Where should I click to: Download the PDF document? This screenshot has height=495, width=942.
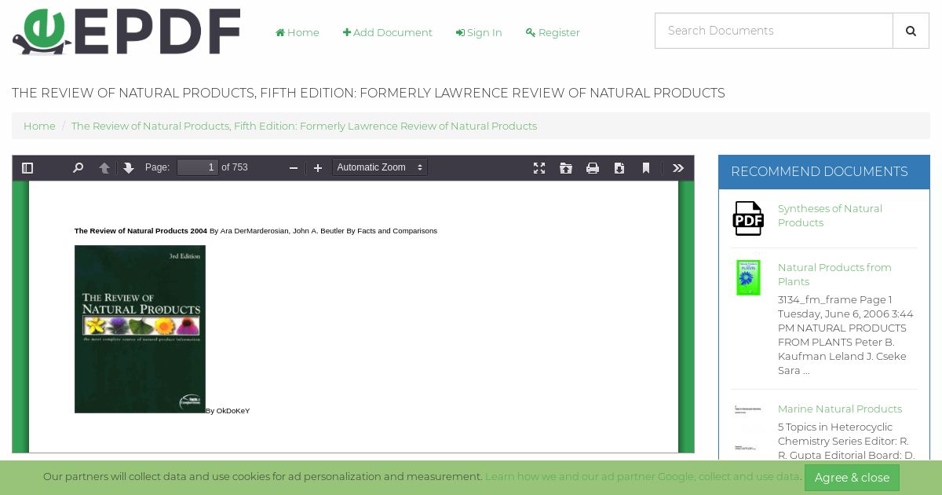coord(619,168)
